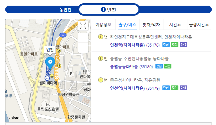The width and height of the screenshot is (216, 125).
Task: Click the parking P icon on map
Action: point(71,74)
